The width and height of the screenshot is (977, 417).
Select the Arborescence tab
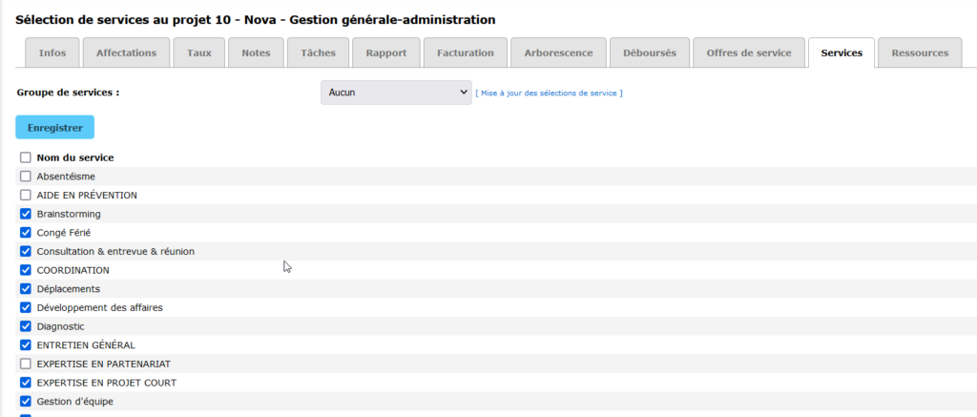click(558, 53)
